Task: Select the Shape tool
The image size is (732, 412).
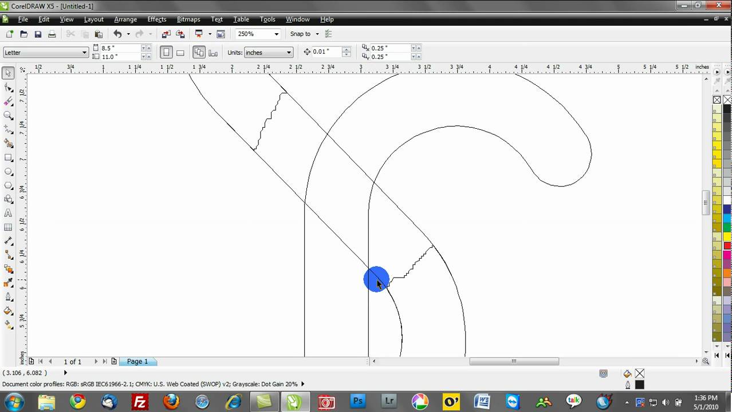Action: tap(8, 88)
